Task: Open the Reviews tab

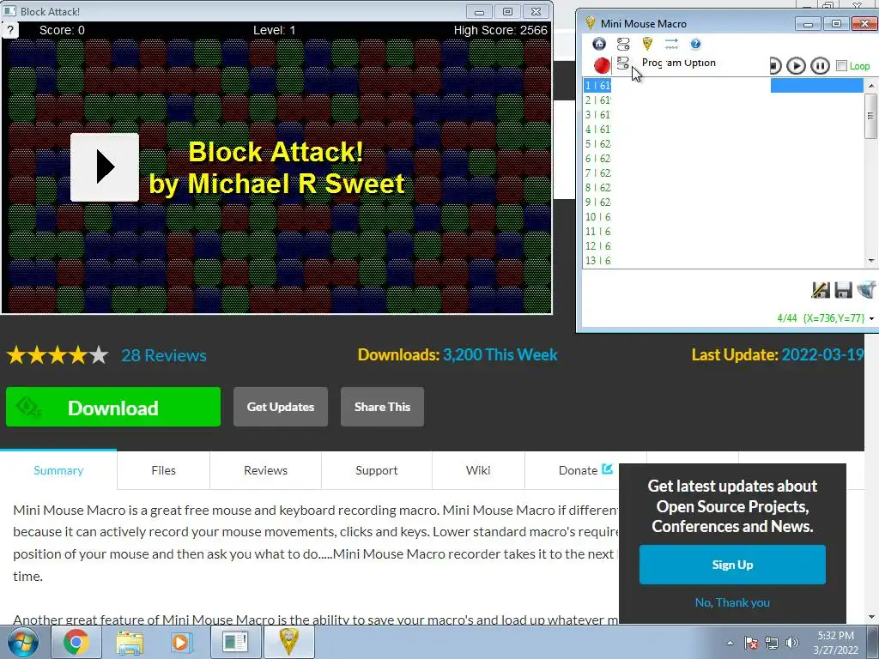Action: (x=266, y=470)
